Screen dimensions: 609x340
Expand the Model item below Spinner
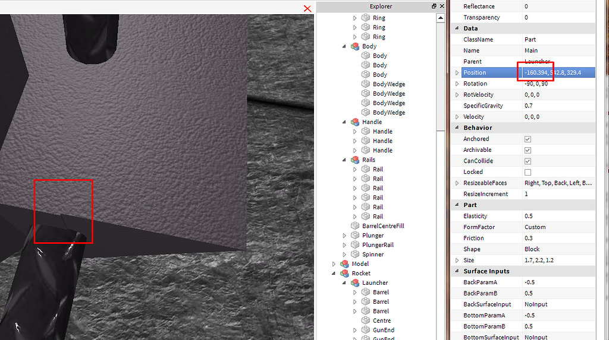click(334, 264)
